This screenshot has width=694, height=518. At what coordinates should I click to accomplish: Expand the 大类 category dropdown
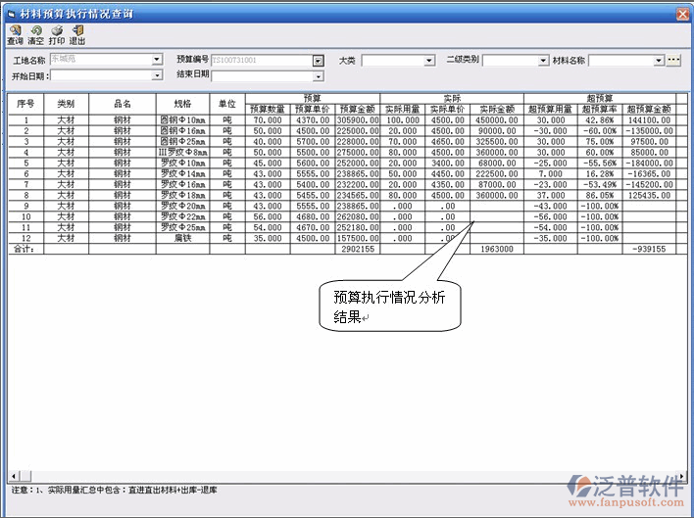tap(429, 61)
